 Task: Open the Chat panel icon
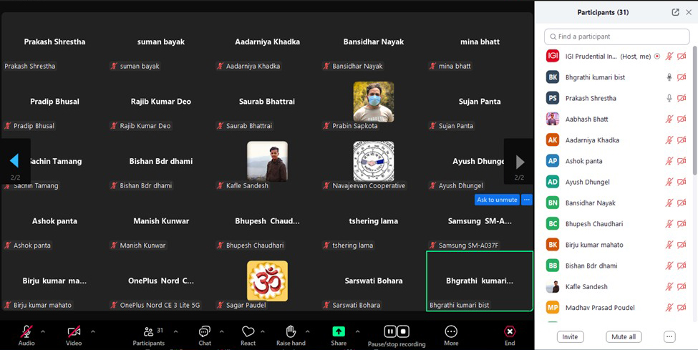click(x=205, y=331)
